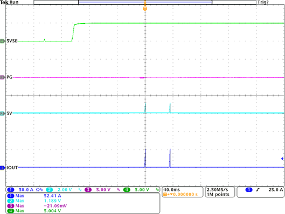Click the rising edge trigger slope icon
The image size is (285, 214).
coord(258,190)
